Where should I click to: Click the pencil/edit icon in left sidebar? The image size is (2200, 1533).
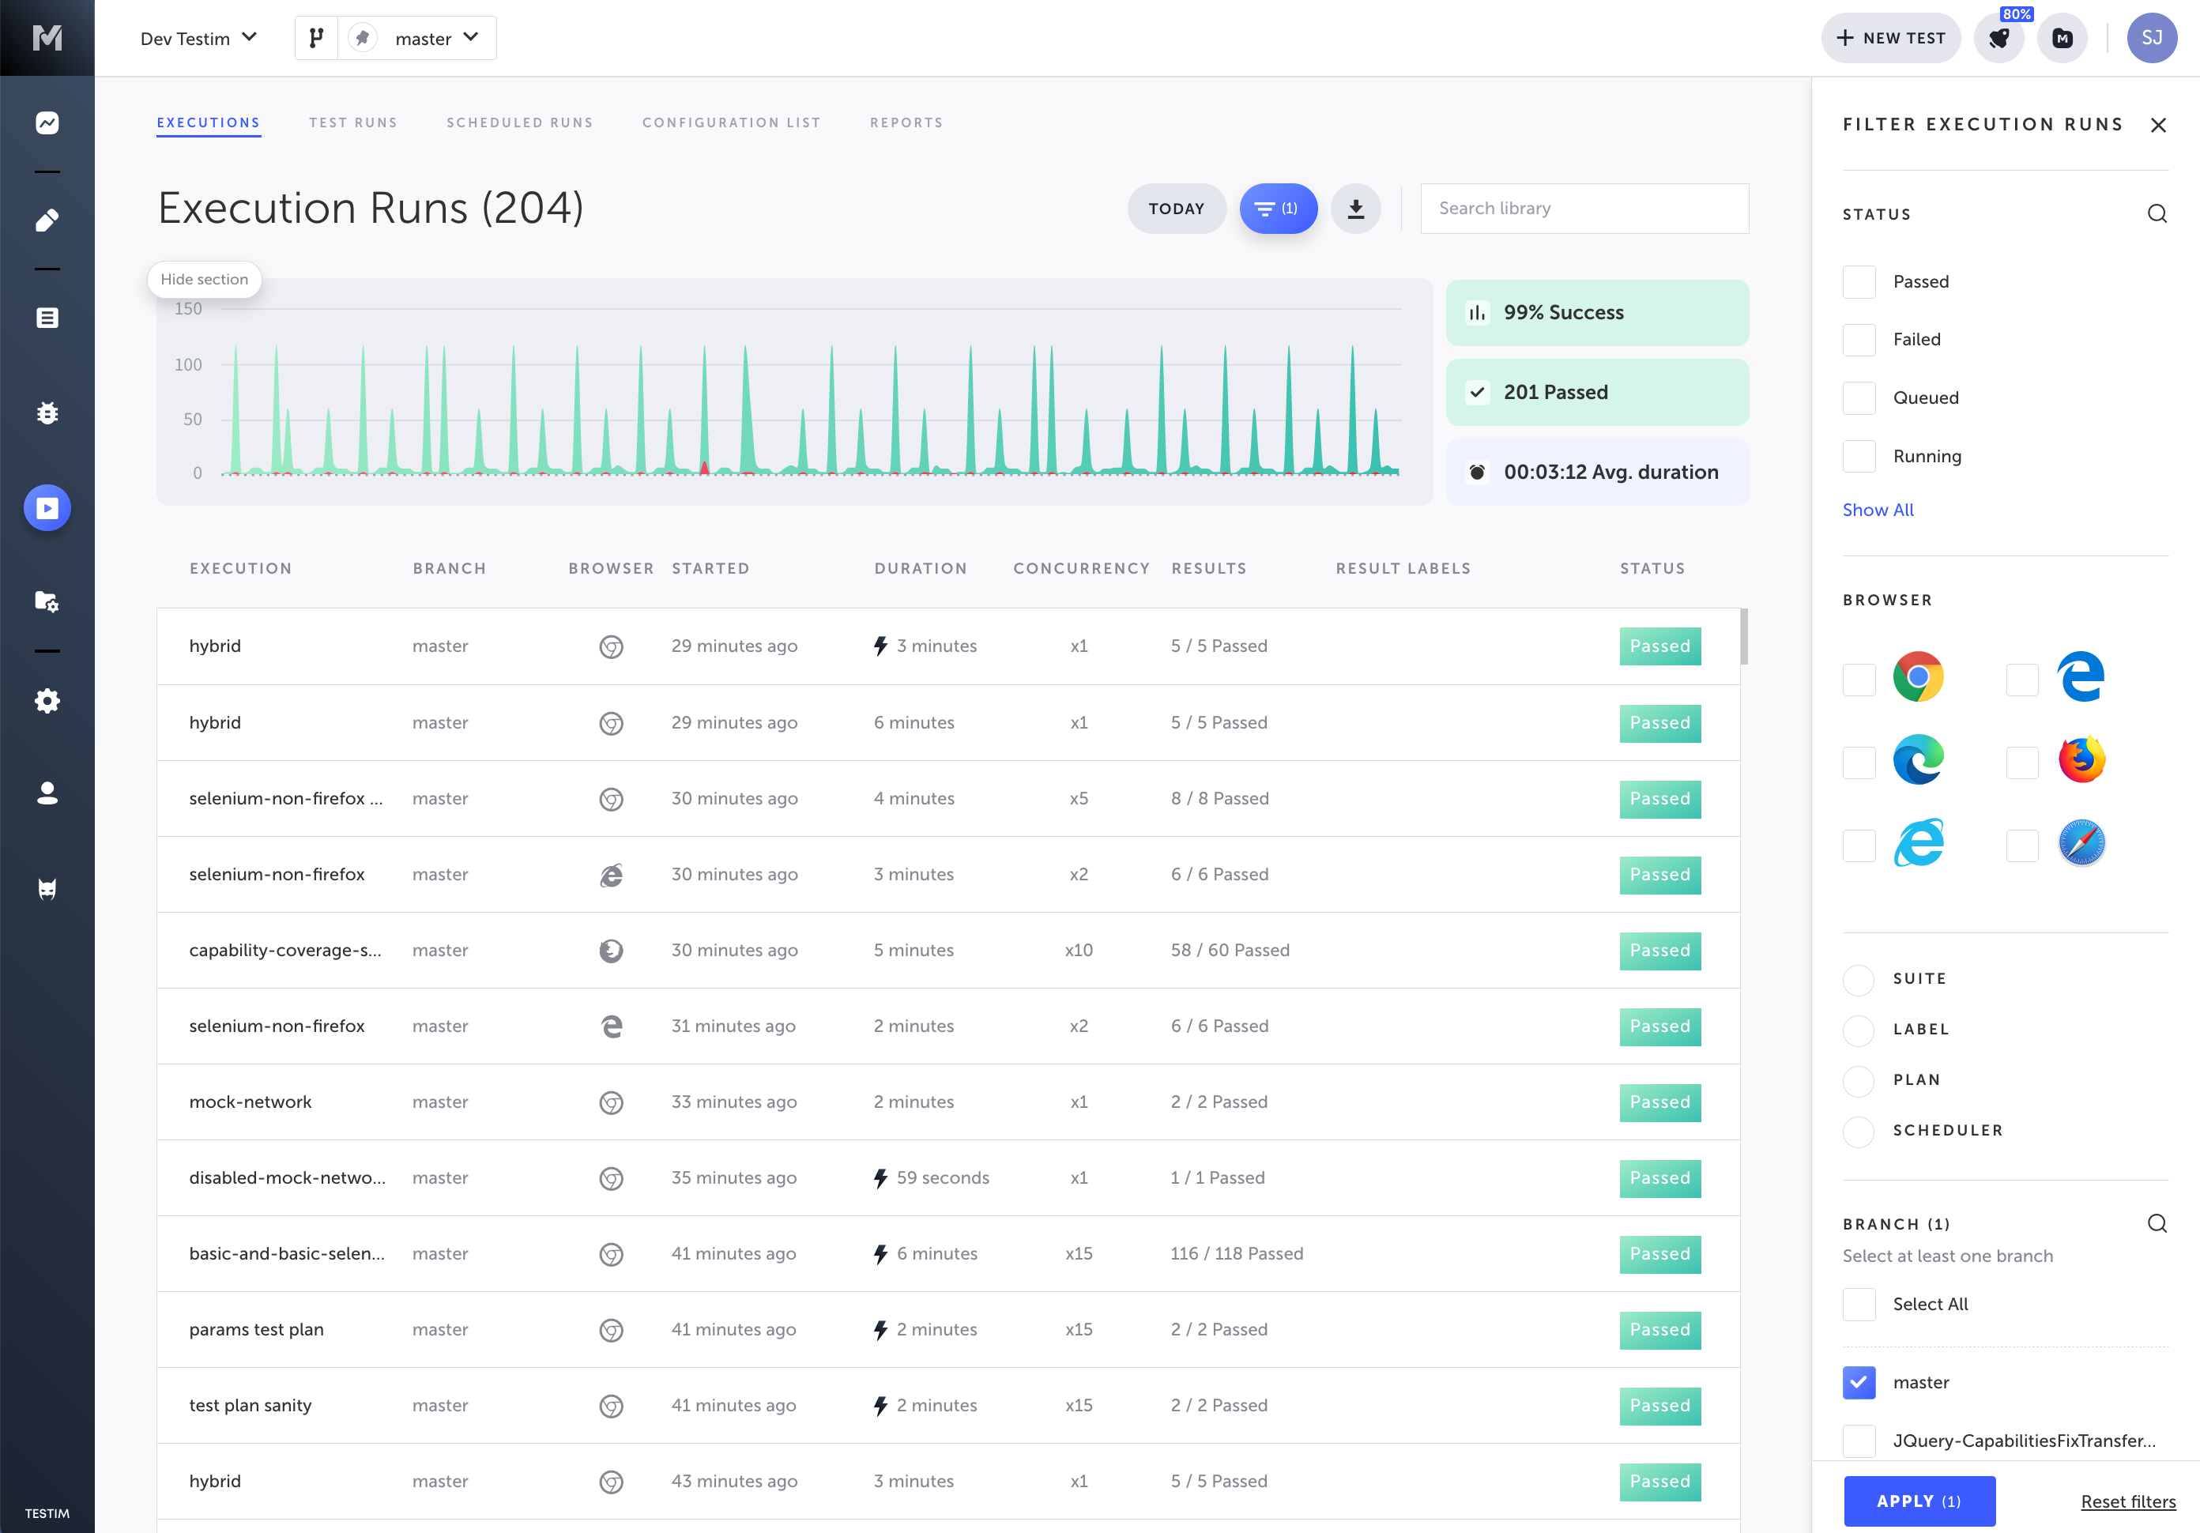coord(45,219)
